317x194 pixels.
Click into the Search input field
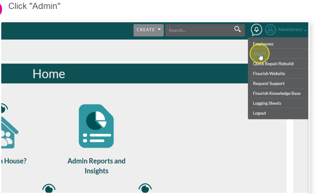(x=200, y=30)
